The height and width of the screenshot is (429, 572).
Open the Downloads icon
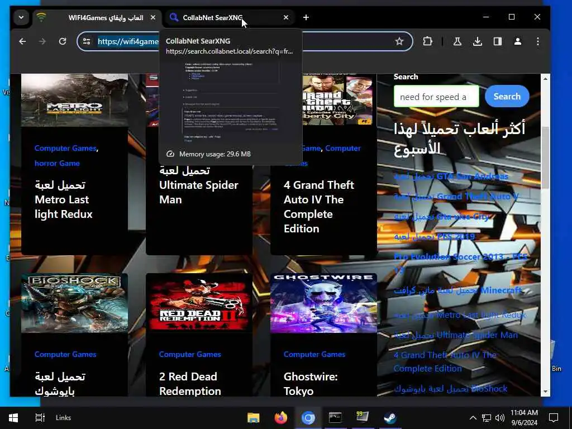pos(477,41)
